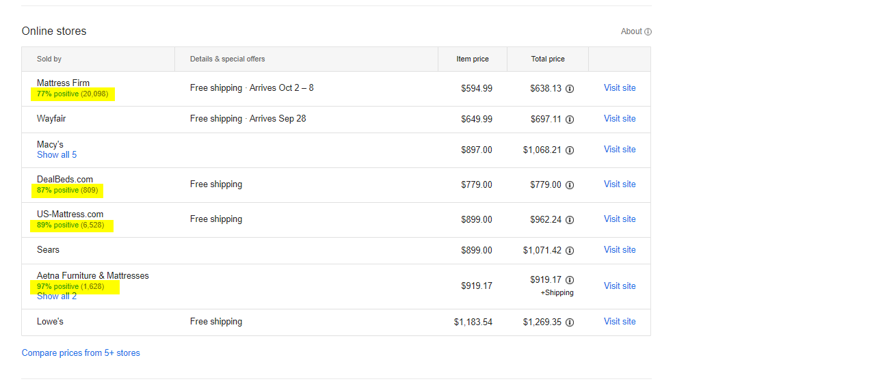Open total price info for $697.11
The height and width of the screenshot is (388, 885).
point(570,120)
